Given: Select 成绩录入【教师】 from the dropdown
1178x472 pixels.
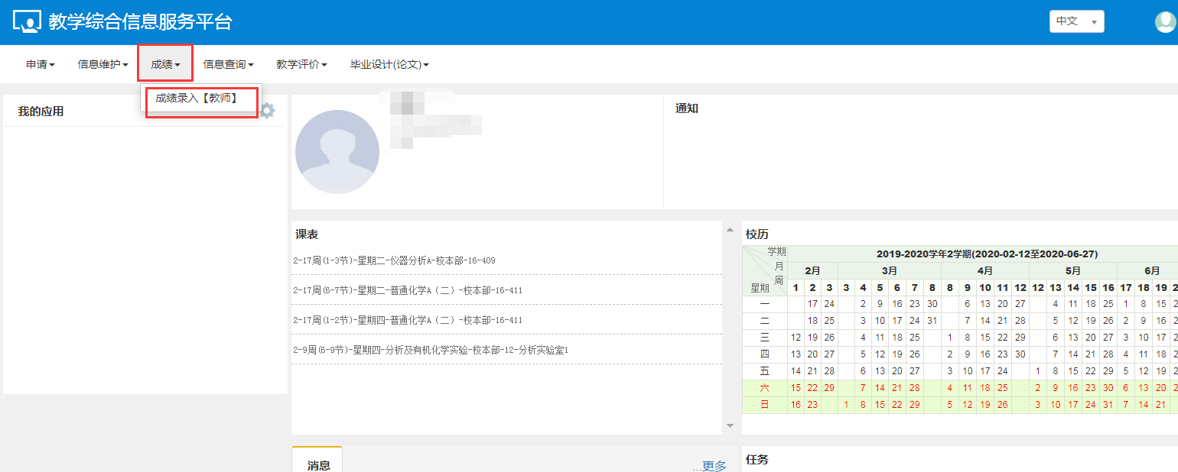Looking at the screenshot, I should pyautogui.click(x=197, y=98).
